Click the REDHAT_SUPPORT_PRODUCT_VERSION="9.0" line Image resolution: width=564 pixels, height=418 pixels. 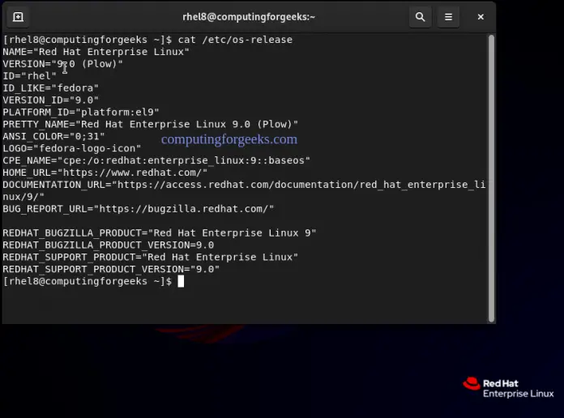(x=111, y=270)
